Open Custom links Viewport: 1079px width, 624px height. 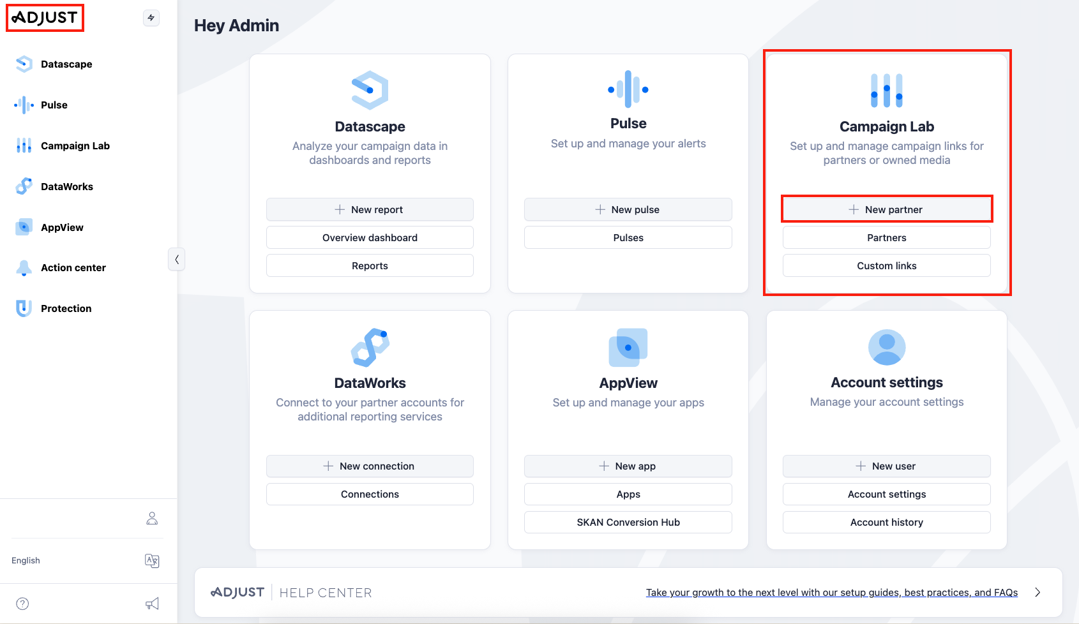coord(887,265)
